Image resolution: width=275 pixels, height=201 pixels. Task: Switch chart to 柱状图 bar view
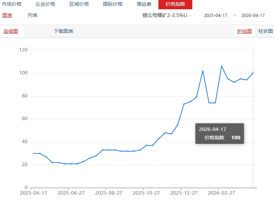[266, 31]
